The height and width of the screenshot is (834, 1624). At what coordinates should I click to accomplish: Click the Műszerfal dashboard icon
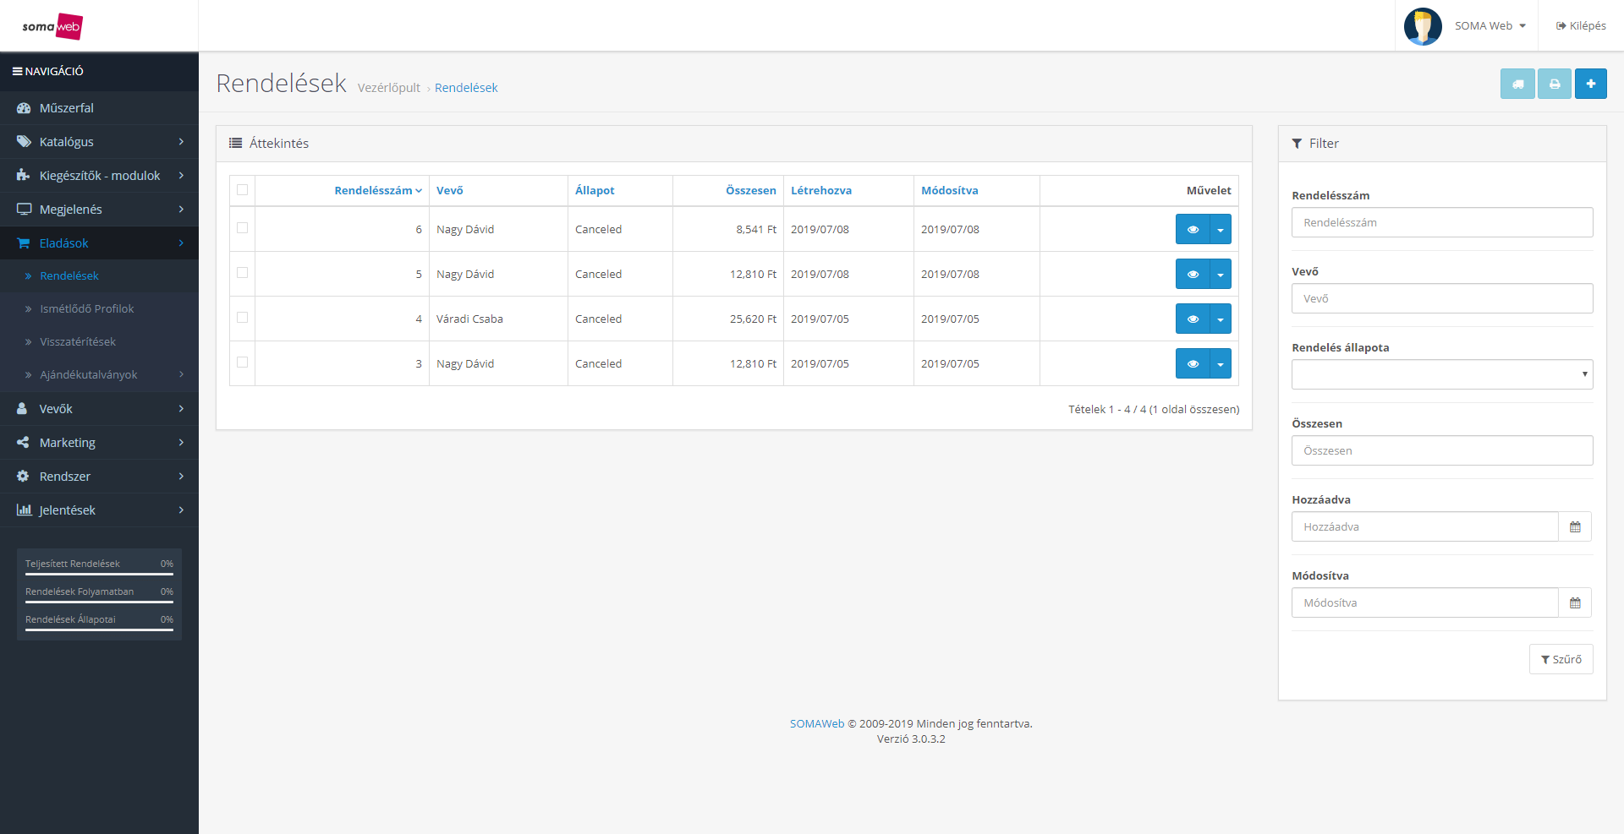coord(24,108)
